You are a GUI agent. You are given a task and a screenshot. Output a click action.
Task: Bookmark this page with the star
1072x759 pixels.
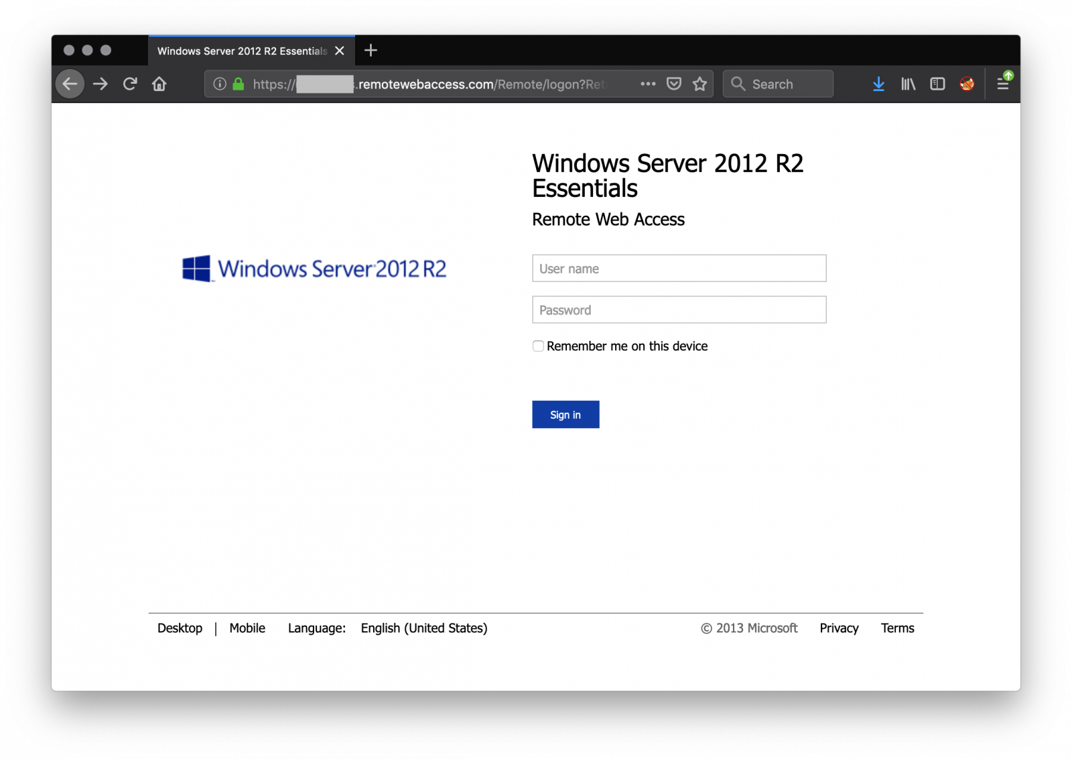pyautogui.click(x=700, y=84)
